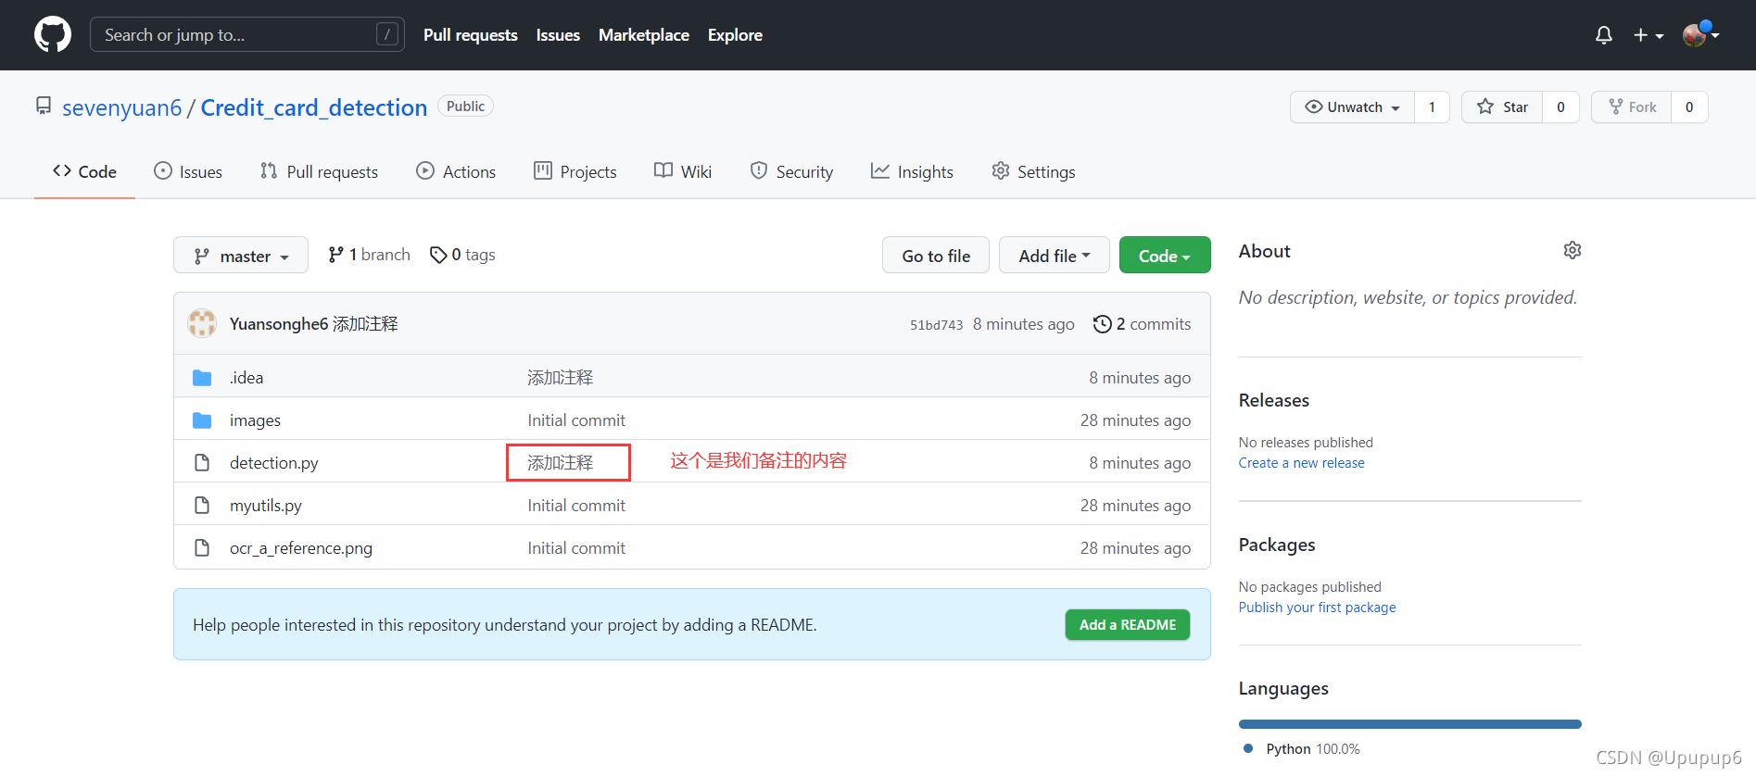Follow the Create a new release link

pos(1301,463)
